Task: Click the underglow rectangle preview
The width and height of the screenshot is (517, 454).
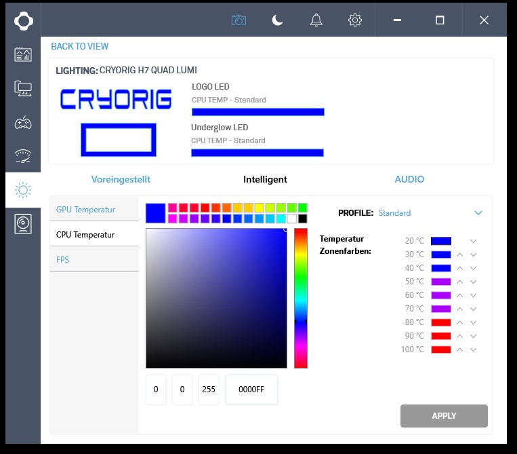Action: click(x=119, y=140)
